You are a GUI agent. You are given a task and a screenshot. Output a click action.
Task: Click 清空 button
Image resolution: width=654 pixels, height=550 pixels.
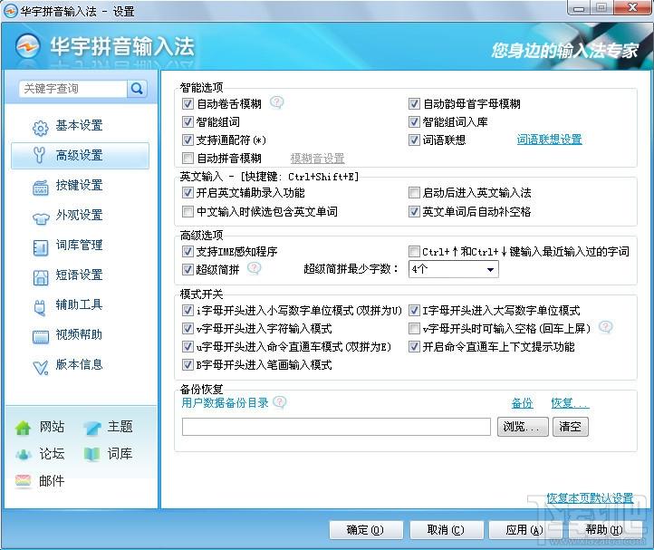tap(570, 427)
